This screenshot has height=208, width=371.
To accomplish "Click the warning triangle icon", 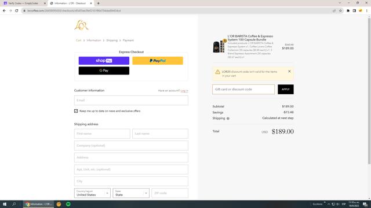I will click(217, 72).
